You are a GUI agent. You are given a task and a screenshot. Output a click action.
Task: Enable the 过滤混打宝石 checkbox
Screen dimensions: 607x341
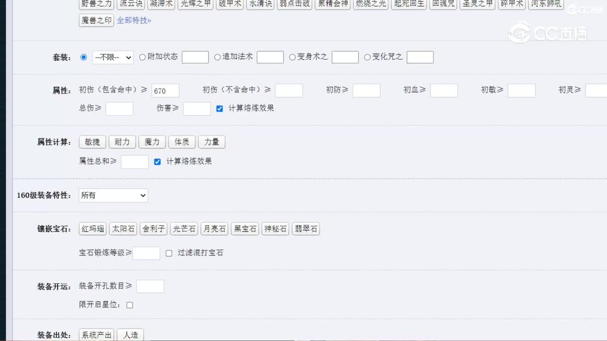point(169,253)
